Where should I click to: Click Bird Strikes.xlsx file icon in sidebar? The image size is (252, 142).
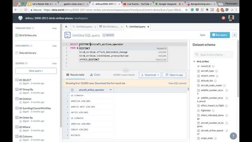17,35
